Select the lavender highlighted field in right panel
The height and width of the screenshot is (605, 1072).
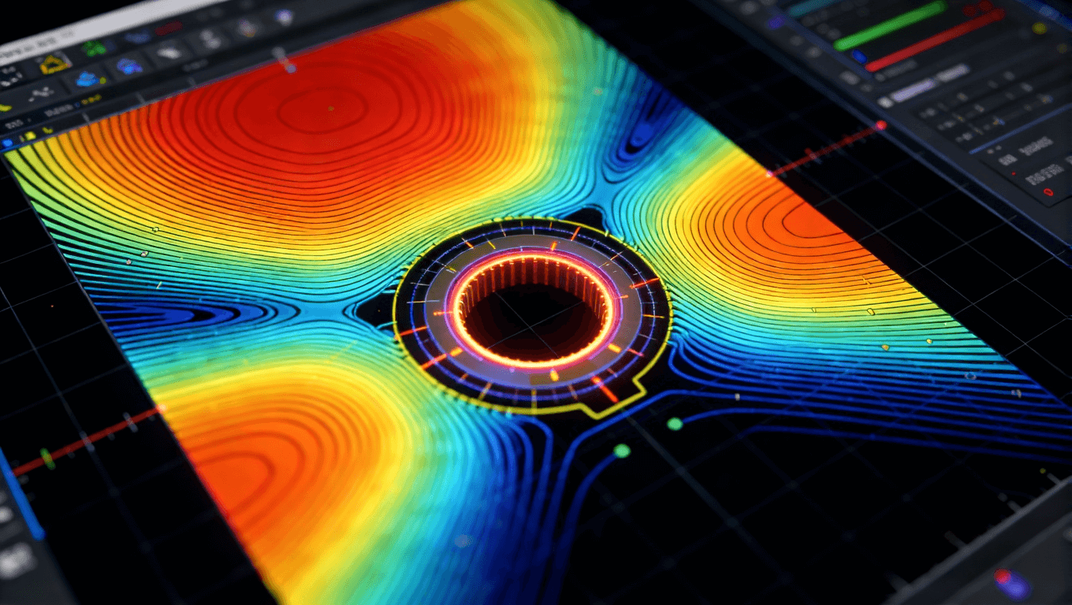(x=913, y=88)
